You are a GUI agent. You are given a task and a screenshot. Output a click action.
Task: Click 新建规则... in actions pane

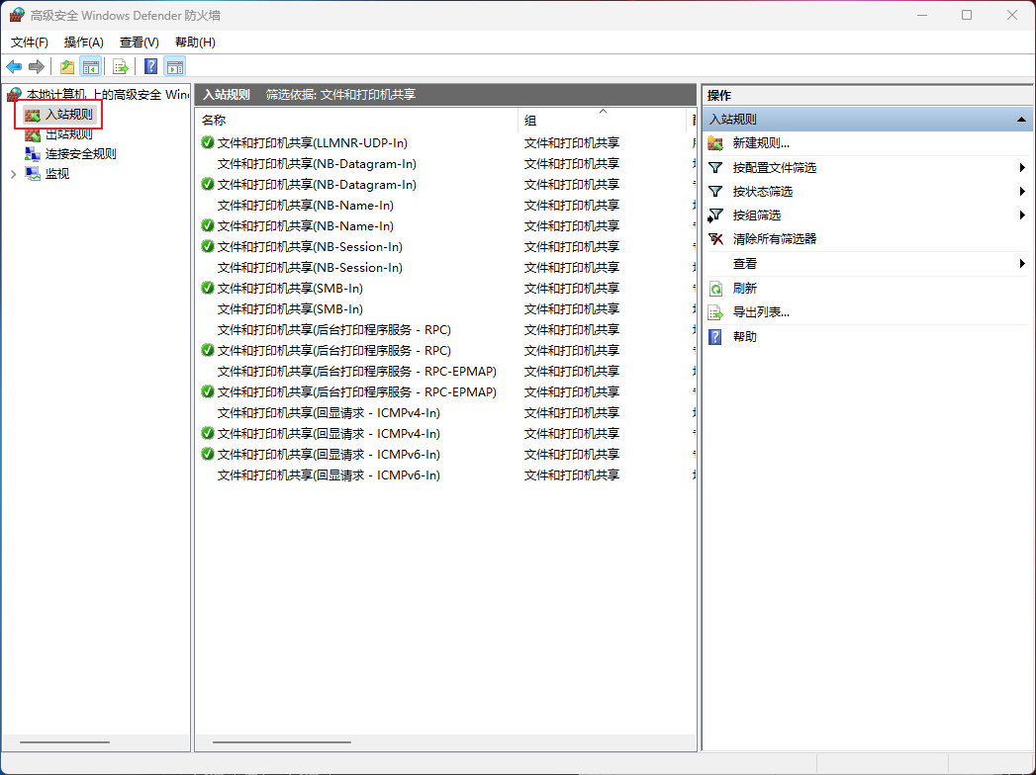761,143
